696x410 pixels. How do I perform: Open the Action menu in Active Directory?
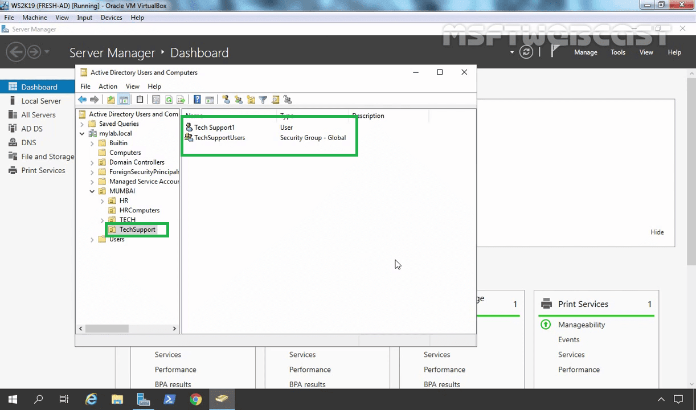[108, 86]
